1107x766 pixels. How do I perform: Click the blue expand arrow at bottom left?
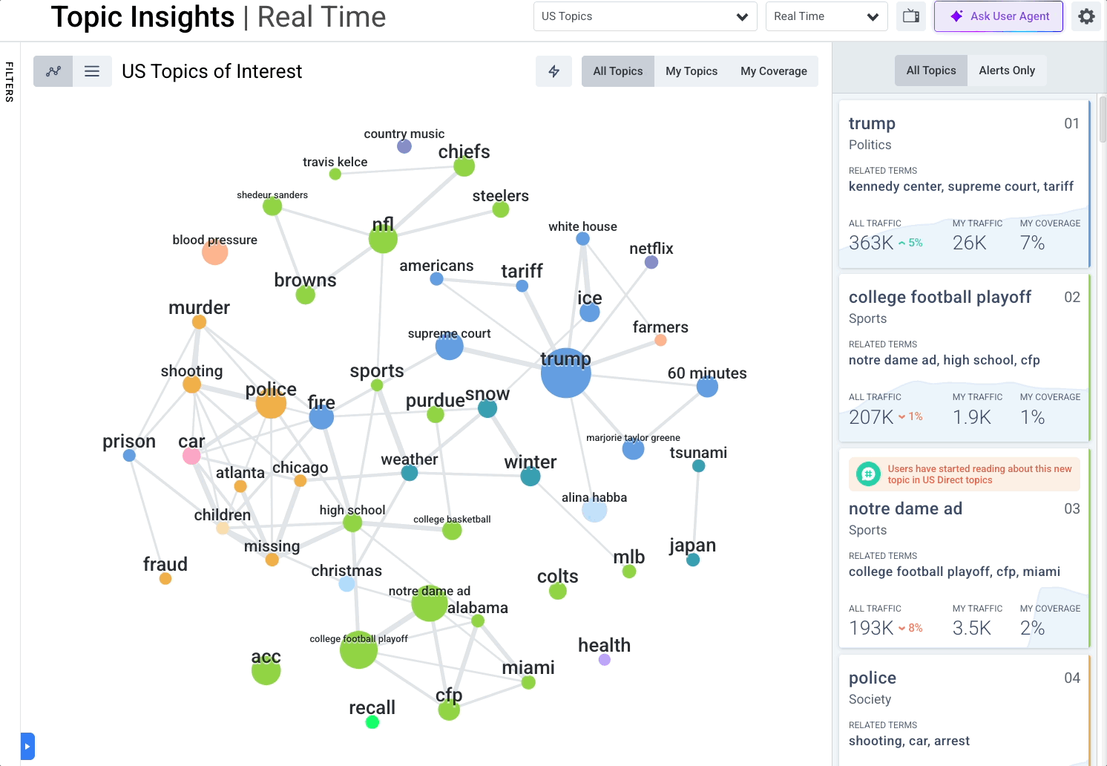click(x=27, y=746)
